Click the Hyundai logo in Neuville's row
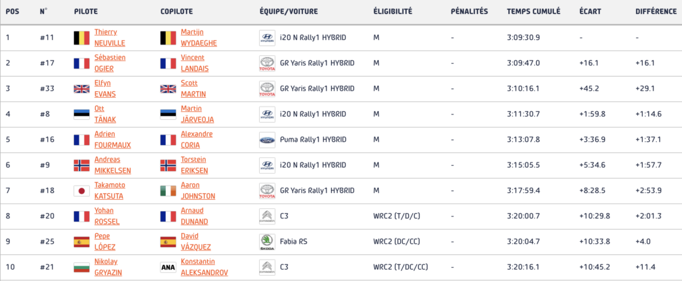This screenshot has height=281, width=682. coord(267,37)
